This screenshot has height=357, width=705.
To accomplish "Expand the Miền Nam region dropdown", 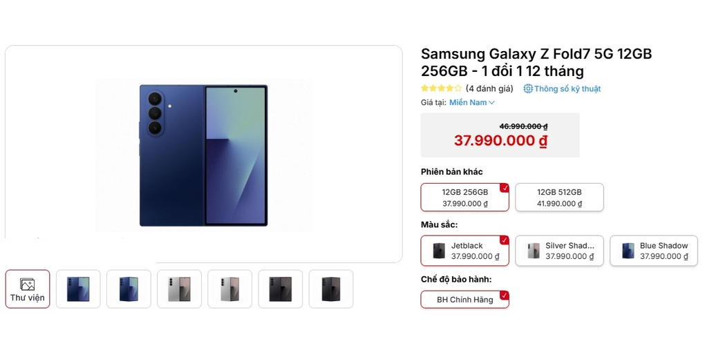I will [x=468, y=102].
